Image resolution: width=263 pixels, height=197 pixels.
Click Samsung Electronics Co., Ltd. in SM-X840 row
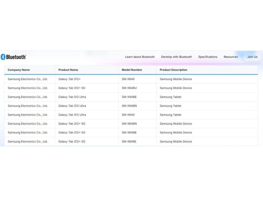click(28, 79)
